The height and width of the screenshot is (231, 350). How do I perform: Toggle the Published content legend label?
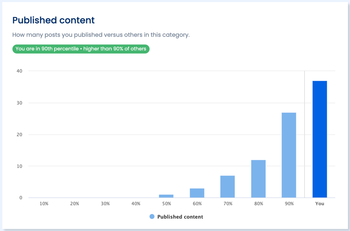[180, 217]
